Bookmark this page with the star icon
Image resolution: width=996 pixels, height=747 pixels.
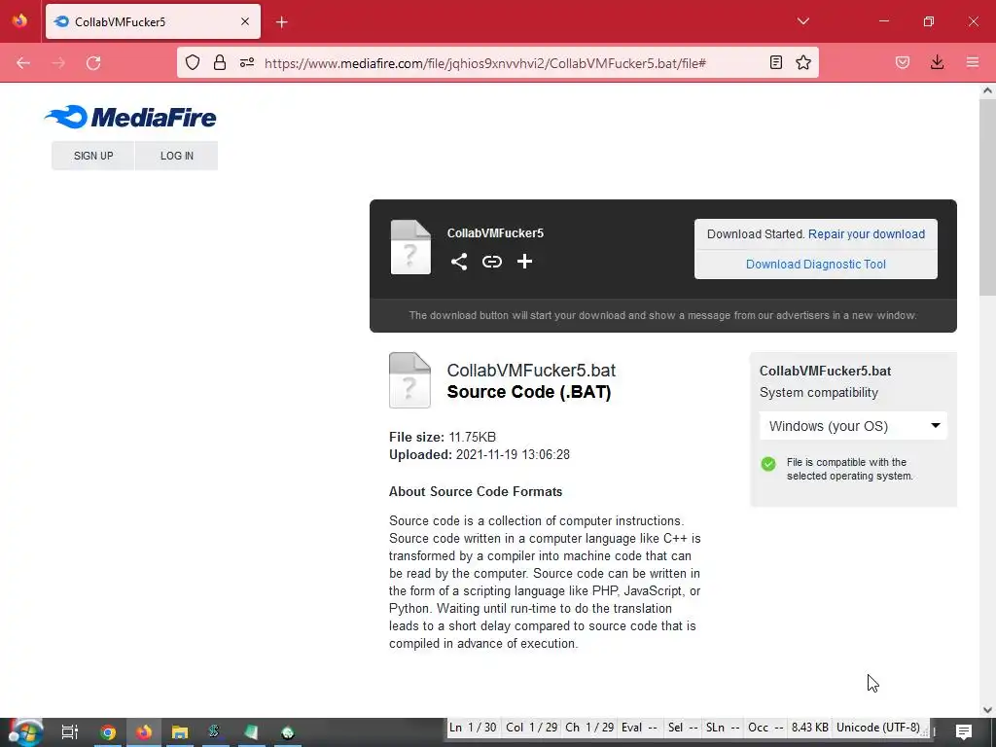(803, 62)
